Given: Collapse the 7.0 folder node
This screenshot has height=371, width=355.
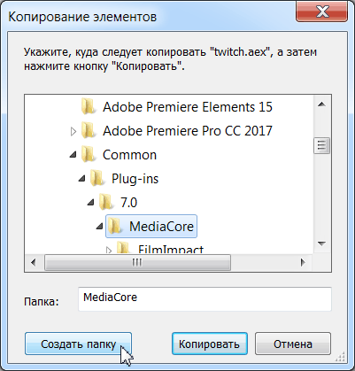Looking at the screenshot, I should (x=91, y=202).
